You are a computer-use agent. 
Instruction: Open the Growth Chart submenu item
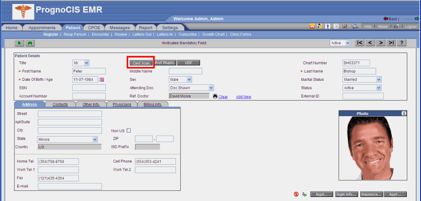pyautogui.click(x=214, y=34)
